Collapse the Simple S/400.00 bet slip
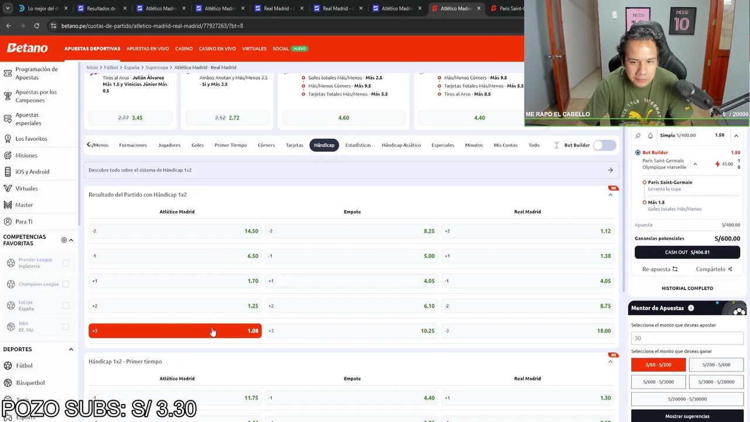The width and height of the screenshot is (750, 422). (x=737, y=135)
